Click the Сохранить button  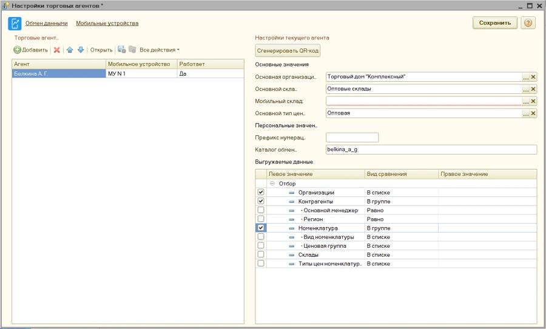495,23
